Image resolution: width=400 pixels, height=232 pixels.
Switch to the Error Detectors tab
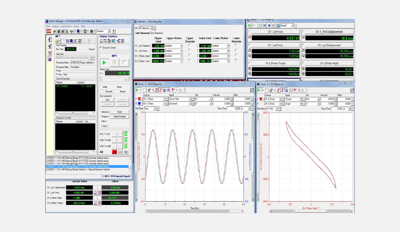157,33
